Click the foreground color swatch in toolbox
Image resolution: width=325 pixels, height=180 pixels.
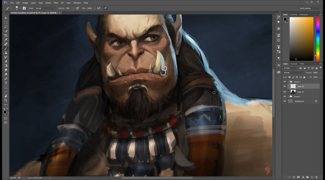coord(5,112)
